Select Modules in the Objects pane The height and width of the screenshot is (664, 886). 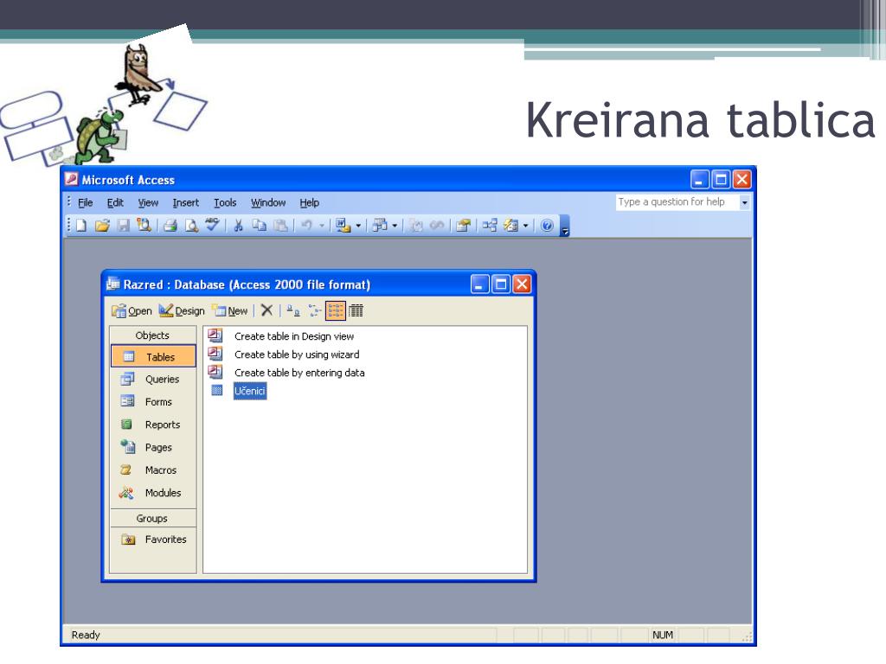click(x=153, y=493)
